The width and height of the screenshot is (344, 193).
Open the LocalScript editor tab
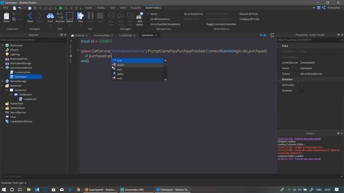[125, 35]
